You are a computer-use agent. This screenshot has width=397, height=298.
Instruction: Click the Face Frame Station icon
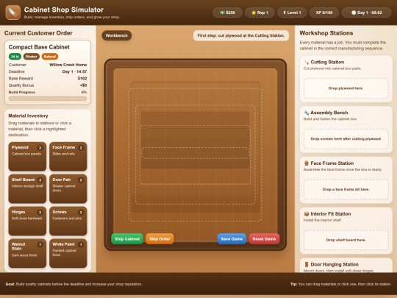pyautogui.click(x=307, y=163)
